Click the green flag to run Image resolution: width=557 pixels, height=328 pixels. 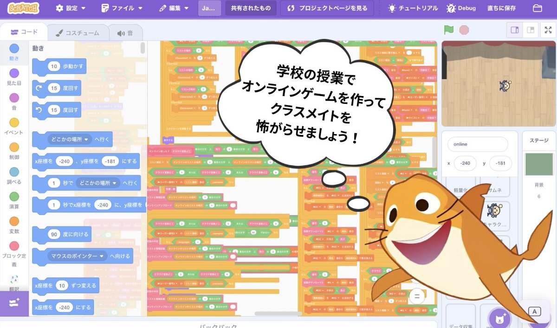point(448,30)
